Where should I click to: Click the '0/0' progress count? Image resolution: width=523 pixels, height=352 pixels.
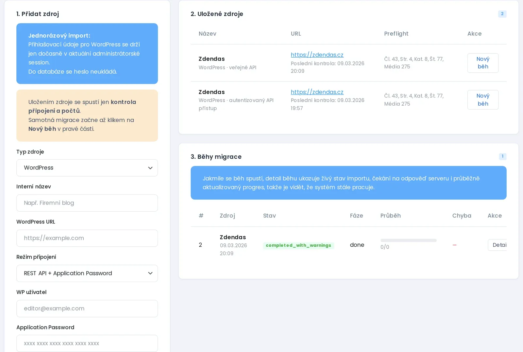385,247
